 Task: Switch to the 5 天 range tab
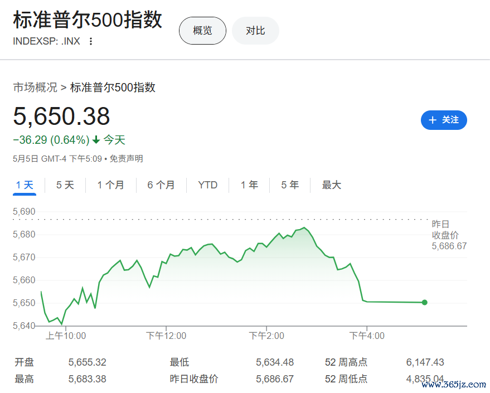65,185
